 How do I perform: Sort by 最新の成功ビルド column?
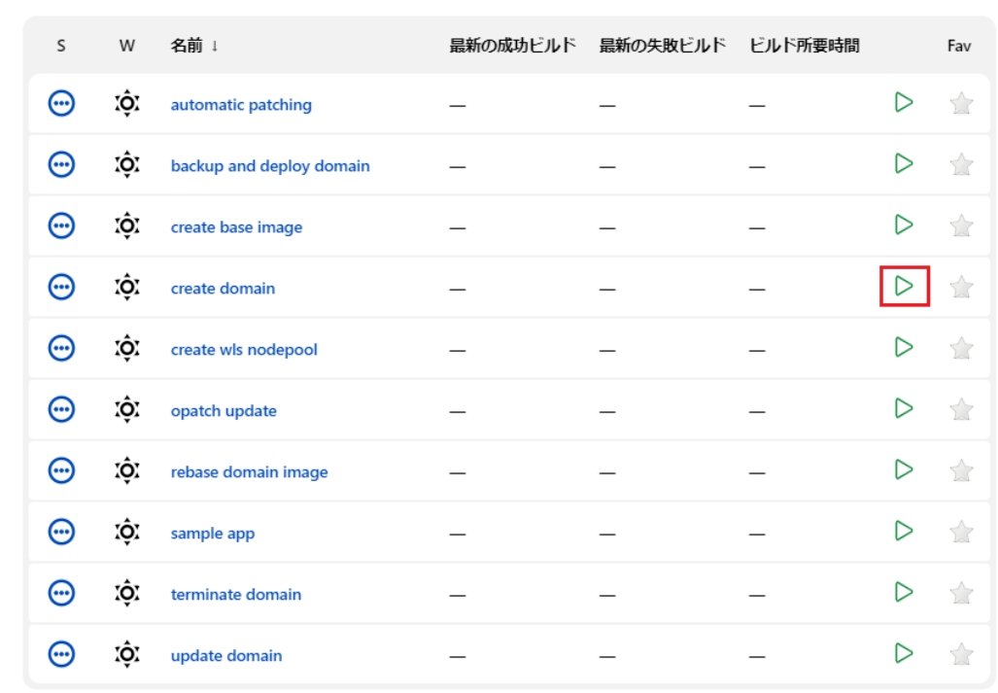coord(512,46)
